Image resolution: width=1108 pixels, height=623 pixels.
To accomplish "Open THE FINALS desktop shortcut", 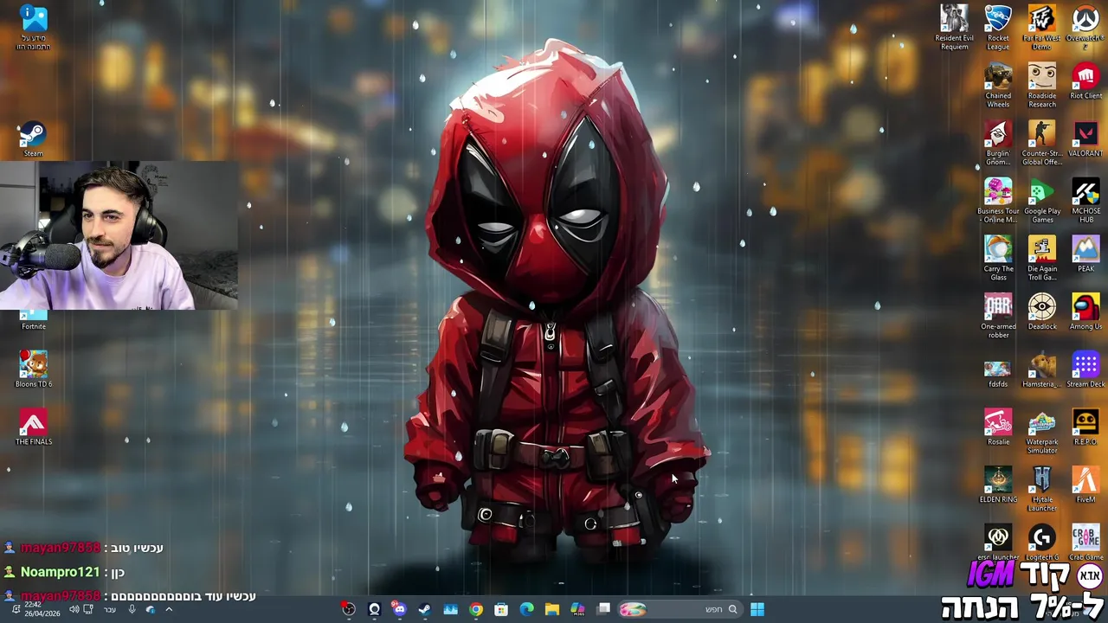I will [x=33, y=427].
